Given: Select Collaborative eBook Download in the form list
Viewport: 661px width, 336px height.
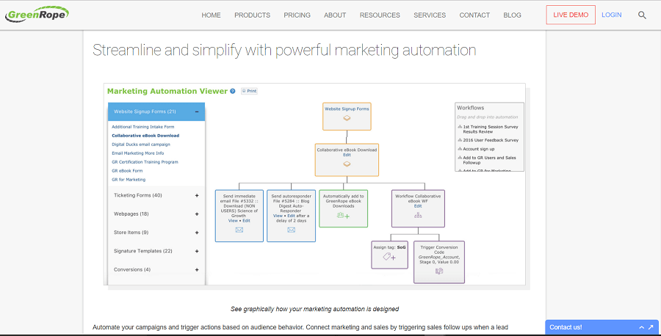Looking at the screenshot, I should pyautogui.click(x=145, y=136).
